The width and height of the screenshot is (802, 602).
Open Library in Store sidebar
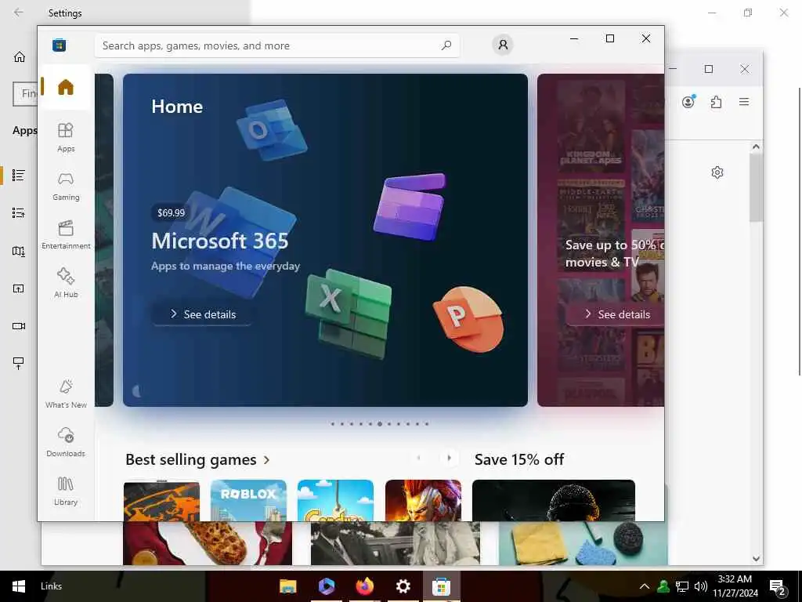[x=66, y=491]
